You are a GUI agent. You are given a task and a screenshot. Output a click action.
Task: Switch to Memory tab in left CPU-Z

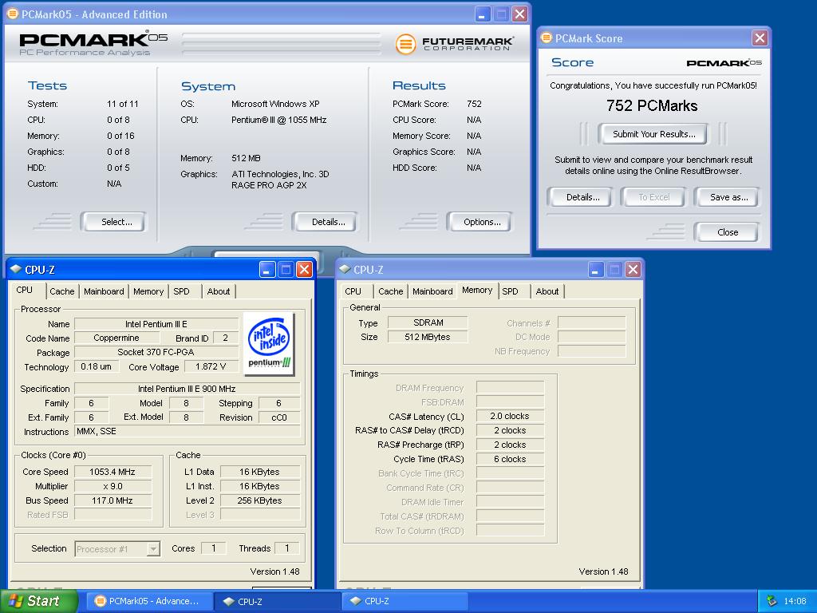point(148,291)
